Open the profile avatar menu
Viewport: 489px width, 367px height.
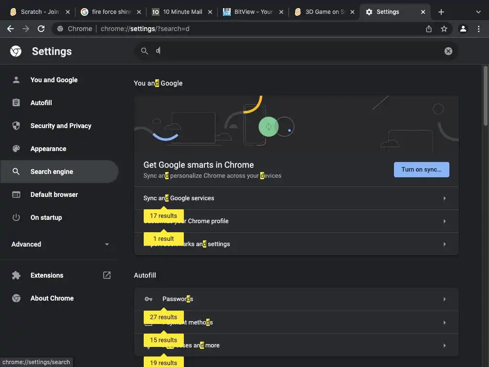[x=463, y=29]
